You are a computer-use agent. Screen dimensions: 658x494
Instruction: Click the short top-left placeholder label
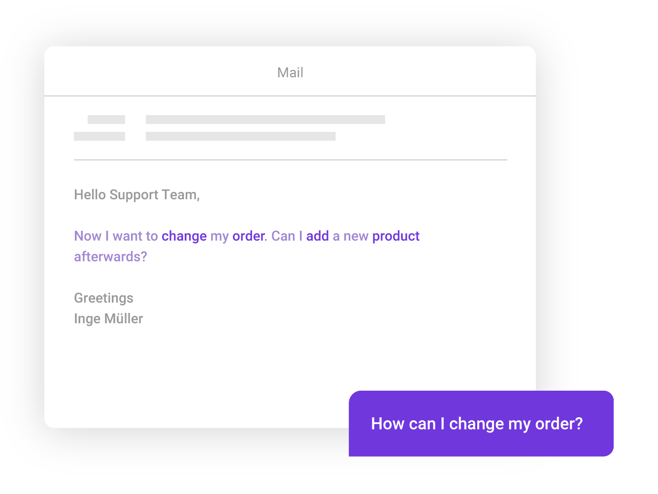pyautogui.click(x=106, y=120)
